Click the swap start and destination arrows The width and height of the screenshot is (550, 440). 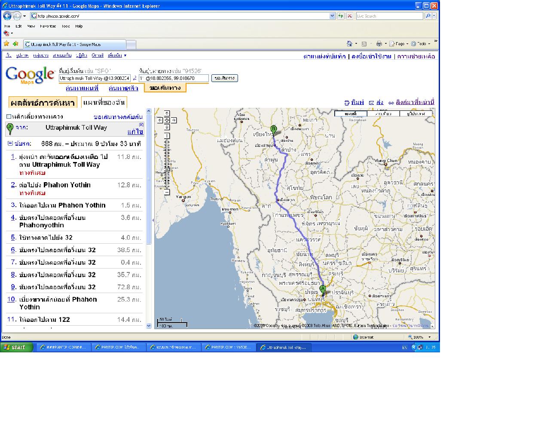tap(134, 78)
